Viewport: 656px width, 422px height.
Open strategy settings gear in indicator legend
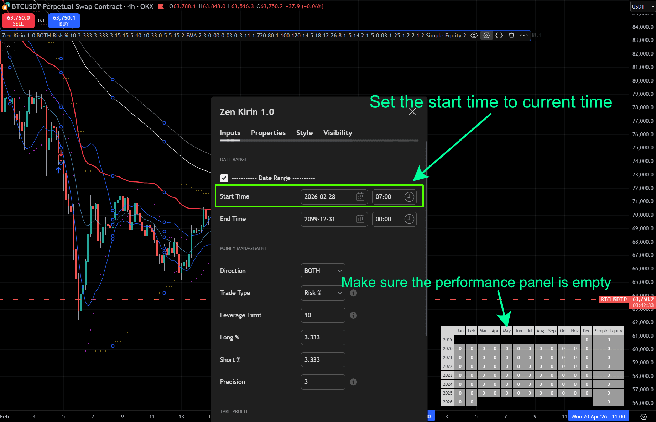[x=486, y=35]
